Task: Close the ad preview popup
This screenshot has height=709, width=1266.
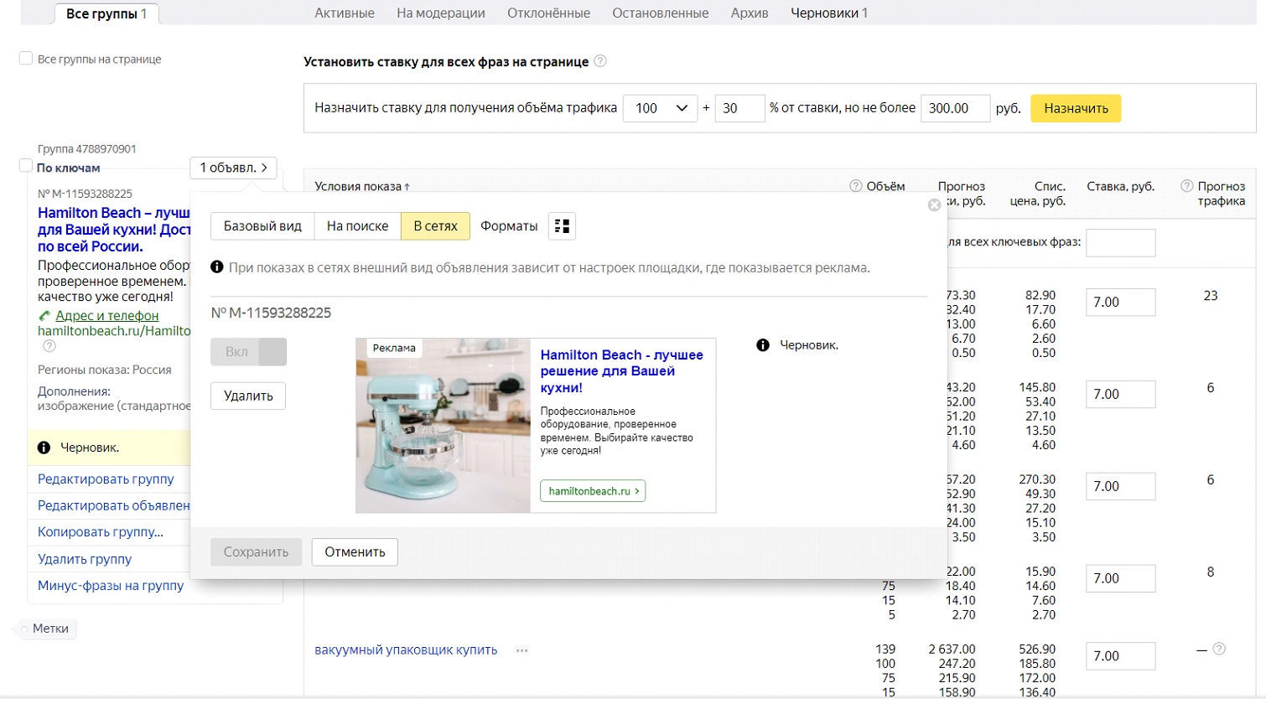Action: click(934, 205)
